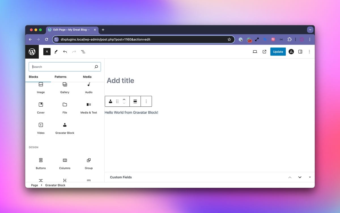Image resolution: width=340 pixels, height=213 pixels.
Task: Toggle the Settings sidebar panel
Action: coord(300,52)
